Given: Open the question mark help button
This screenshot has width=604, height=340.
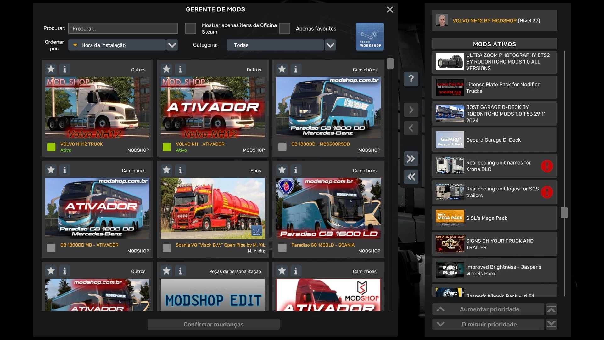Looking at the screenshot, I should pos(411,79).
